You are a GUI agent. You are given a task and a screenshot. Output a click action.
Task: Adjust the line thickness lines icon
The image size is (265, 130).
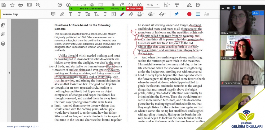click(x=198, y=14)
